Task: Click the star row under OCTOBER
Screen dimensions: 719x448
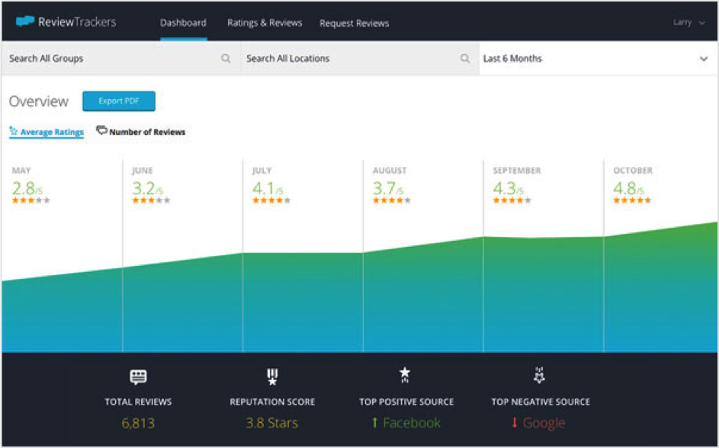Action: click(x=632, y=200)
